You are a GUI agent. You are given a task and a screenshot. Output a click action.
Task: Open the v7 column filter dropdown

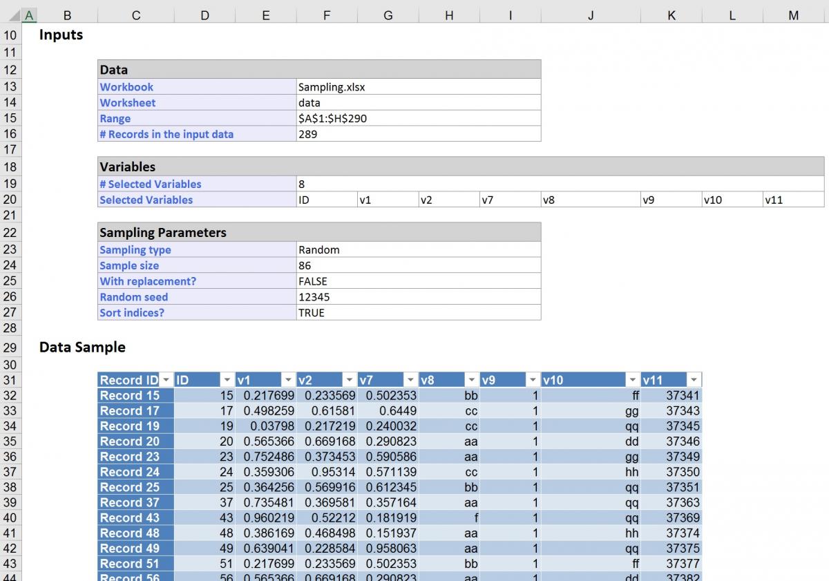410,379
